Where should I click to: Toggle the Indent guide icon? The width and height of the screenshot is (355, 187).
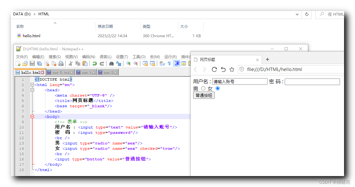(x=177, y=64)
